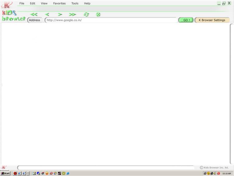234x176 pixels.
Task: Open the Help menu
Action: click(x=87, y=3)
